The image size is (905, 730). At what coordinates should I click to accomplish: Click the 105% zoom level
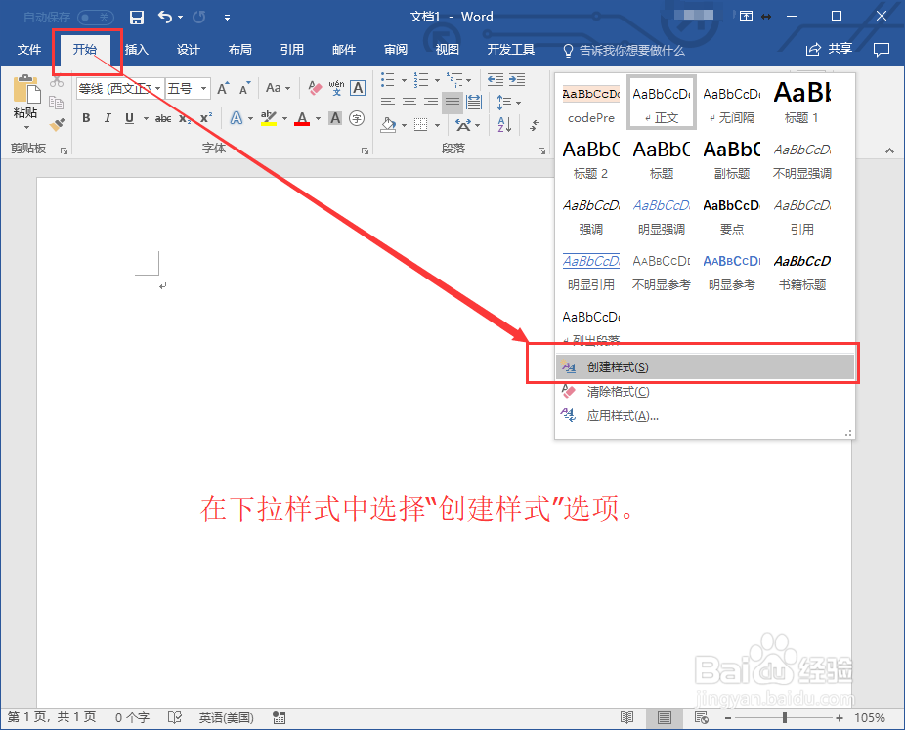click(870, 718)
